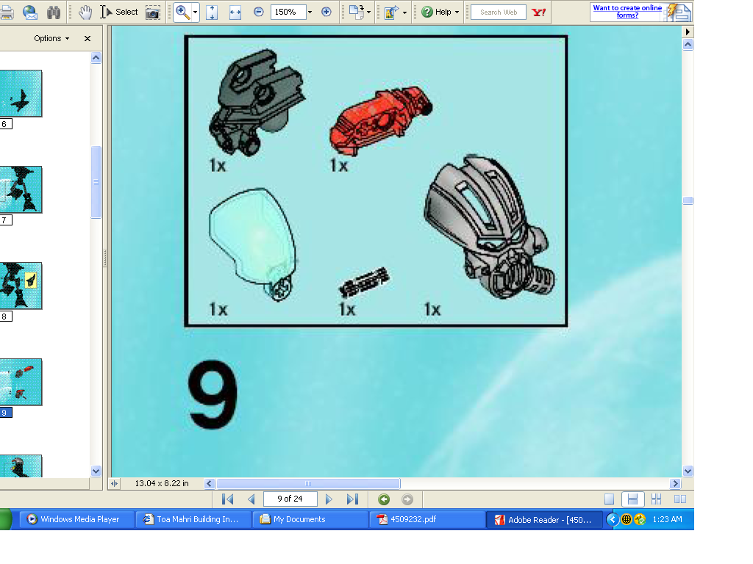Click the Adobe Reader taskbar button
The height and width of the screenshot is (564, 753).
click(x=544, y=520)
